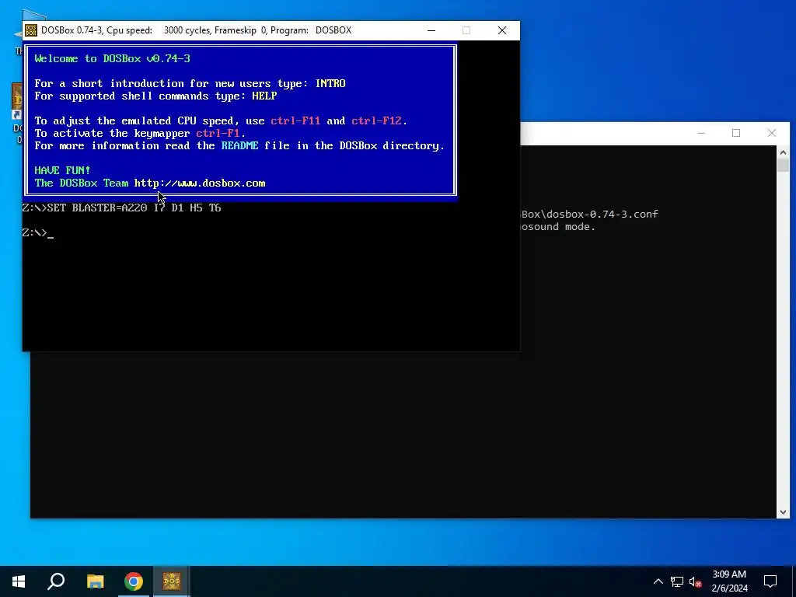Maximize the DOSBox status console window
796x597 pixels.
(x=736, y=133)
